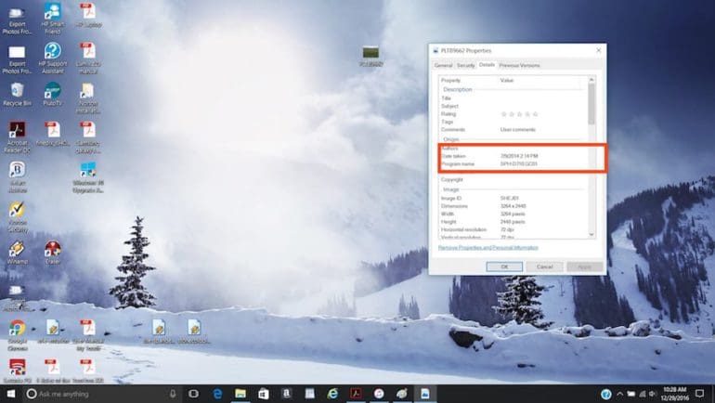Click the scroll-down arrow in the property list
This screenshot has width=715, height=403.
click(x=591, y=234)
